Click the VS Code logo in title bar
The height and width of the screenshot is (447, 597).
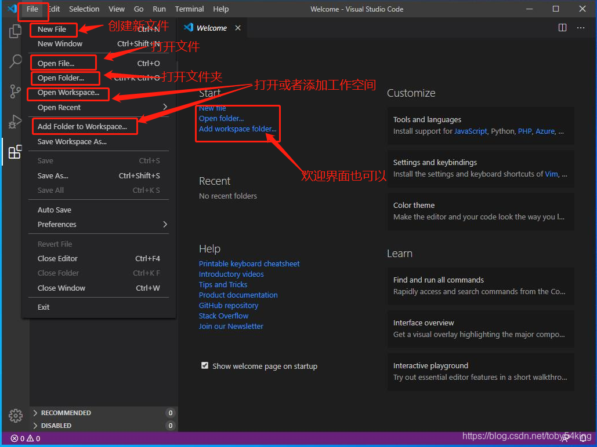[x=12, y=8]
